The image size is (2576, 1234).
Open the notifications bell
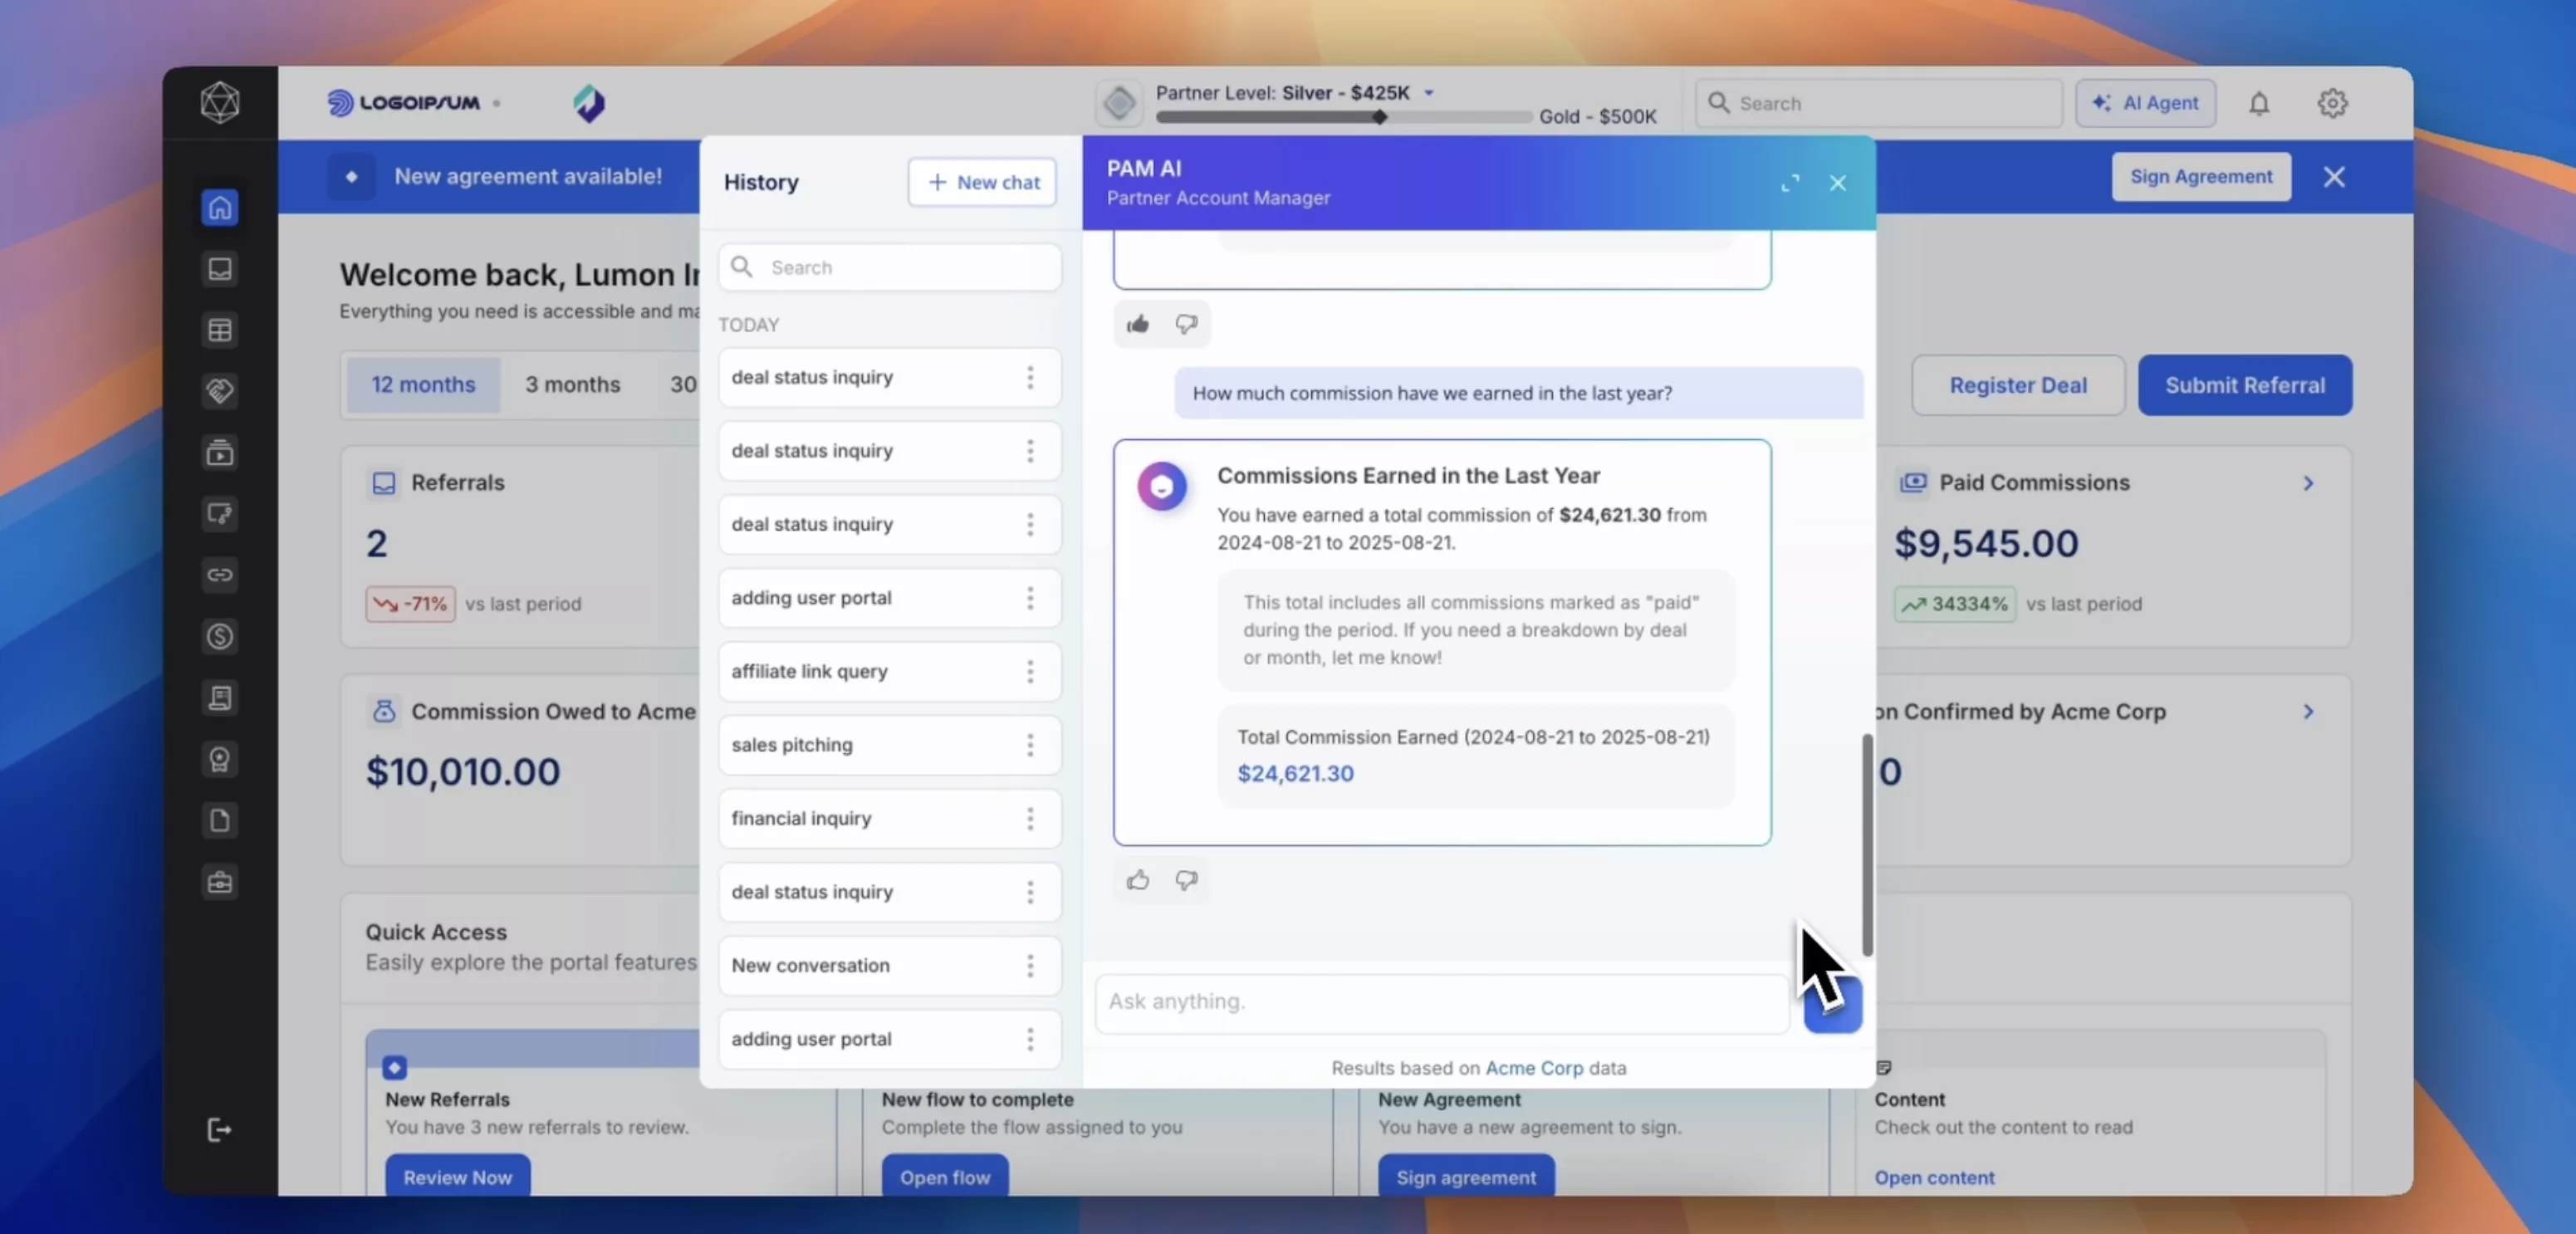2259,103
